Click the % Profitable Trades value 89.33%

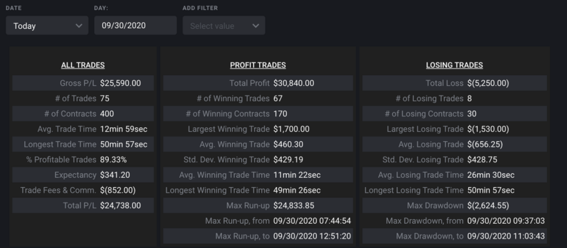point(113,159)
